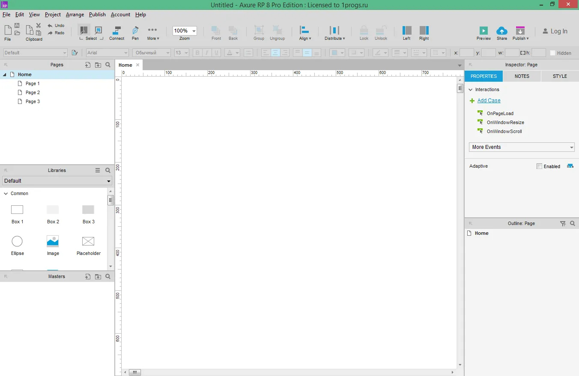The height and width of the screenshot is (376, 579).
Task: Toggle Italic text formatting
Action: pyautogui.click(x=207, y=53)
